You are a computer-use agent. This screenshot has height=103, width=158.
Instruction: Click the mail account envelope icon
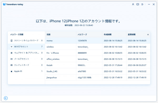tap(12, 59)
